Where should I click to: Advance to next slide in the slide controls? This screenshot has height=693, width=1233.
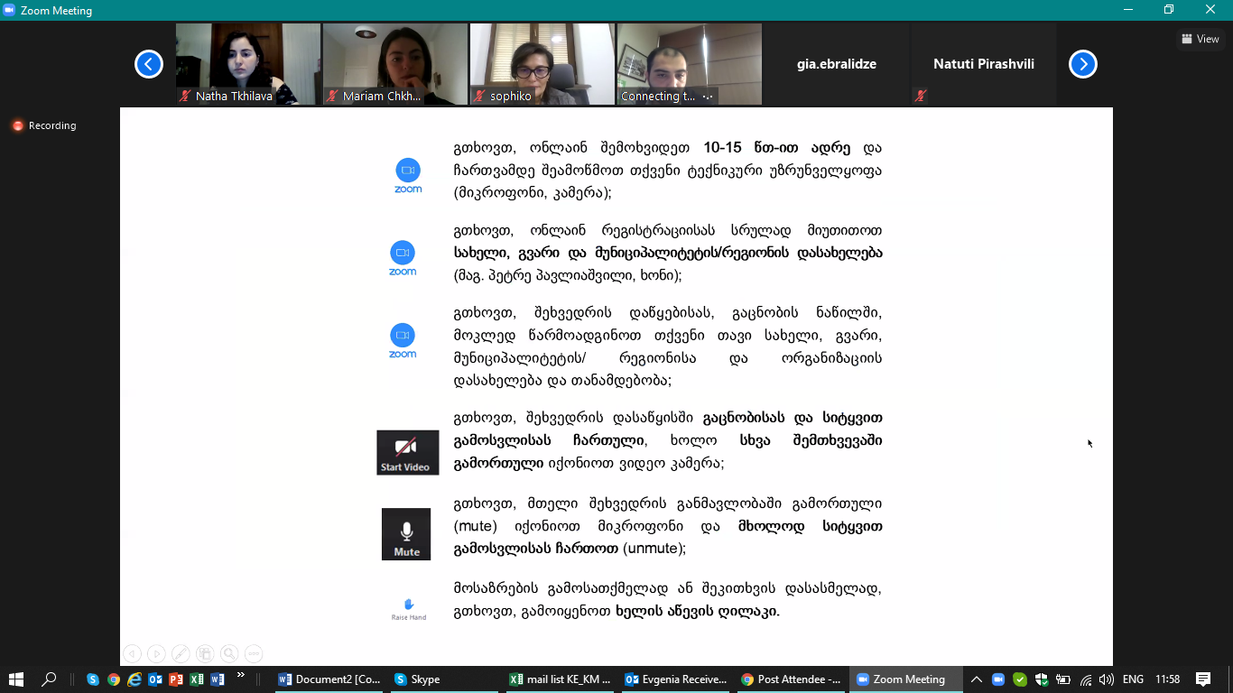tap(156, 653)
